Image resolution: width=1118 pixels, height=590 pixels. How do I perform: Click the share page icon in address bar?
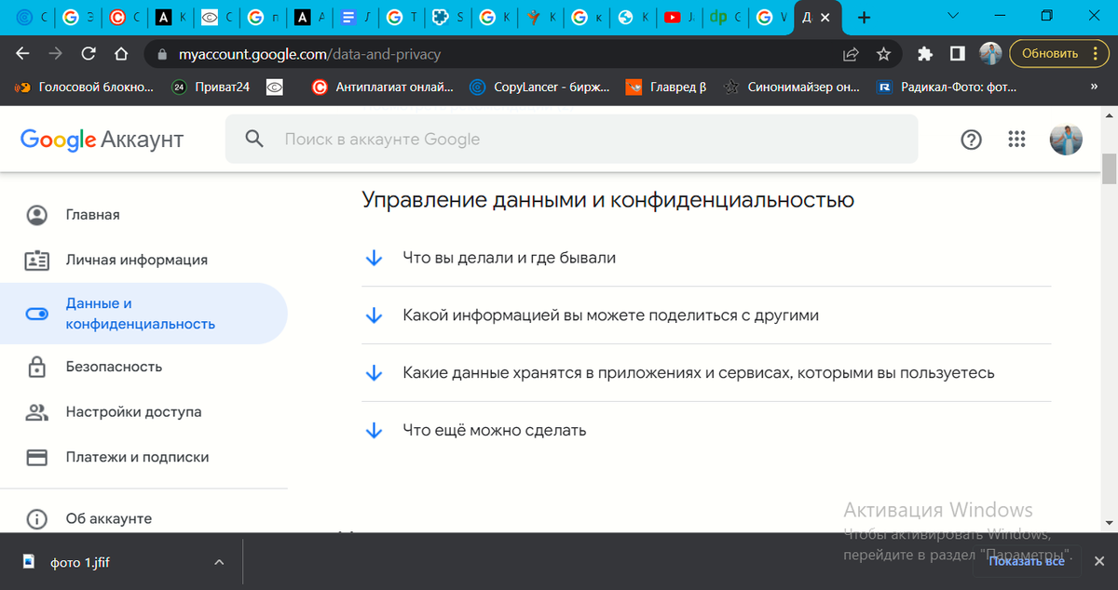851,54
